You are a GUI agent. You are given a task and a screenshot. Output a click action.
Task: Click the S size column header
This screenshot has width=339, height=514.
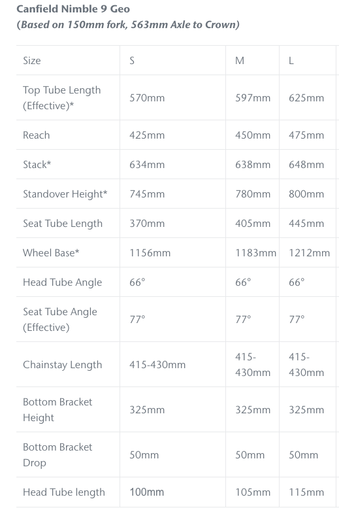click(x=132, y=61)
